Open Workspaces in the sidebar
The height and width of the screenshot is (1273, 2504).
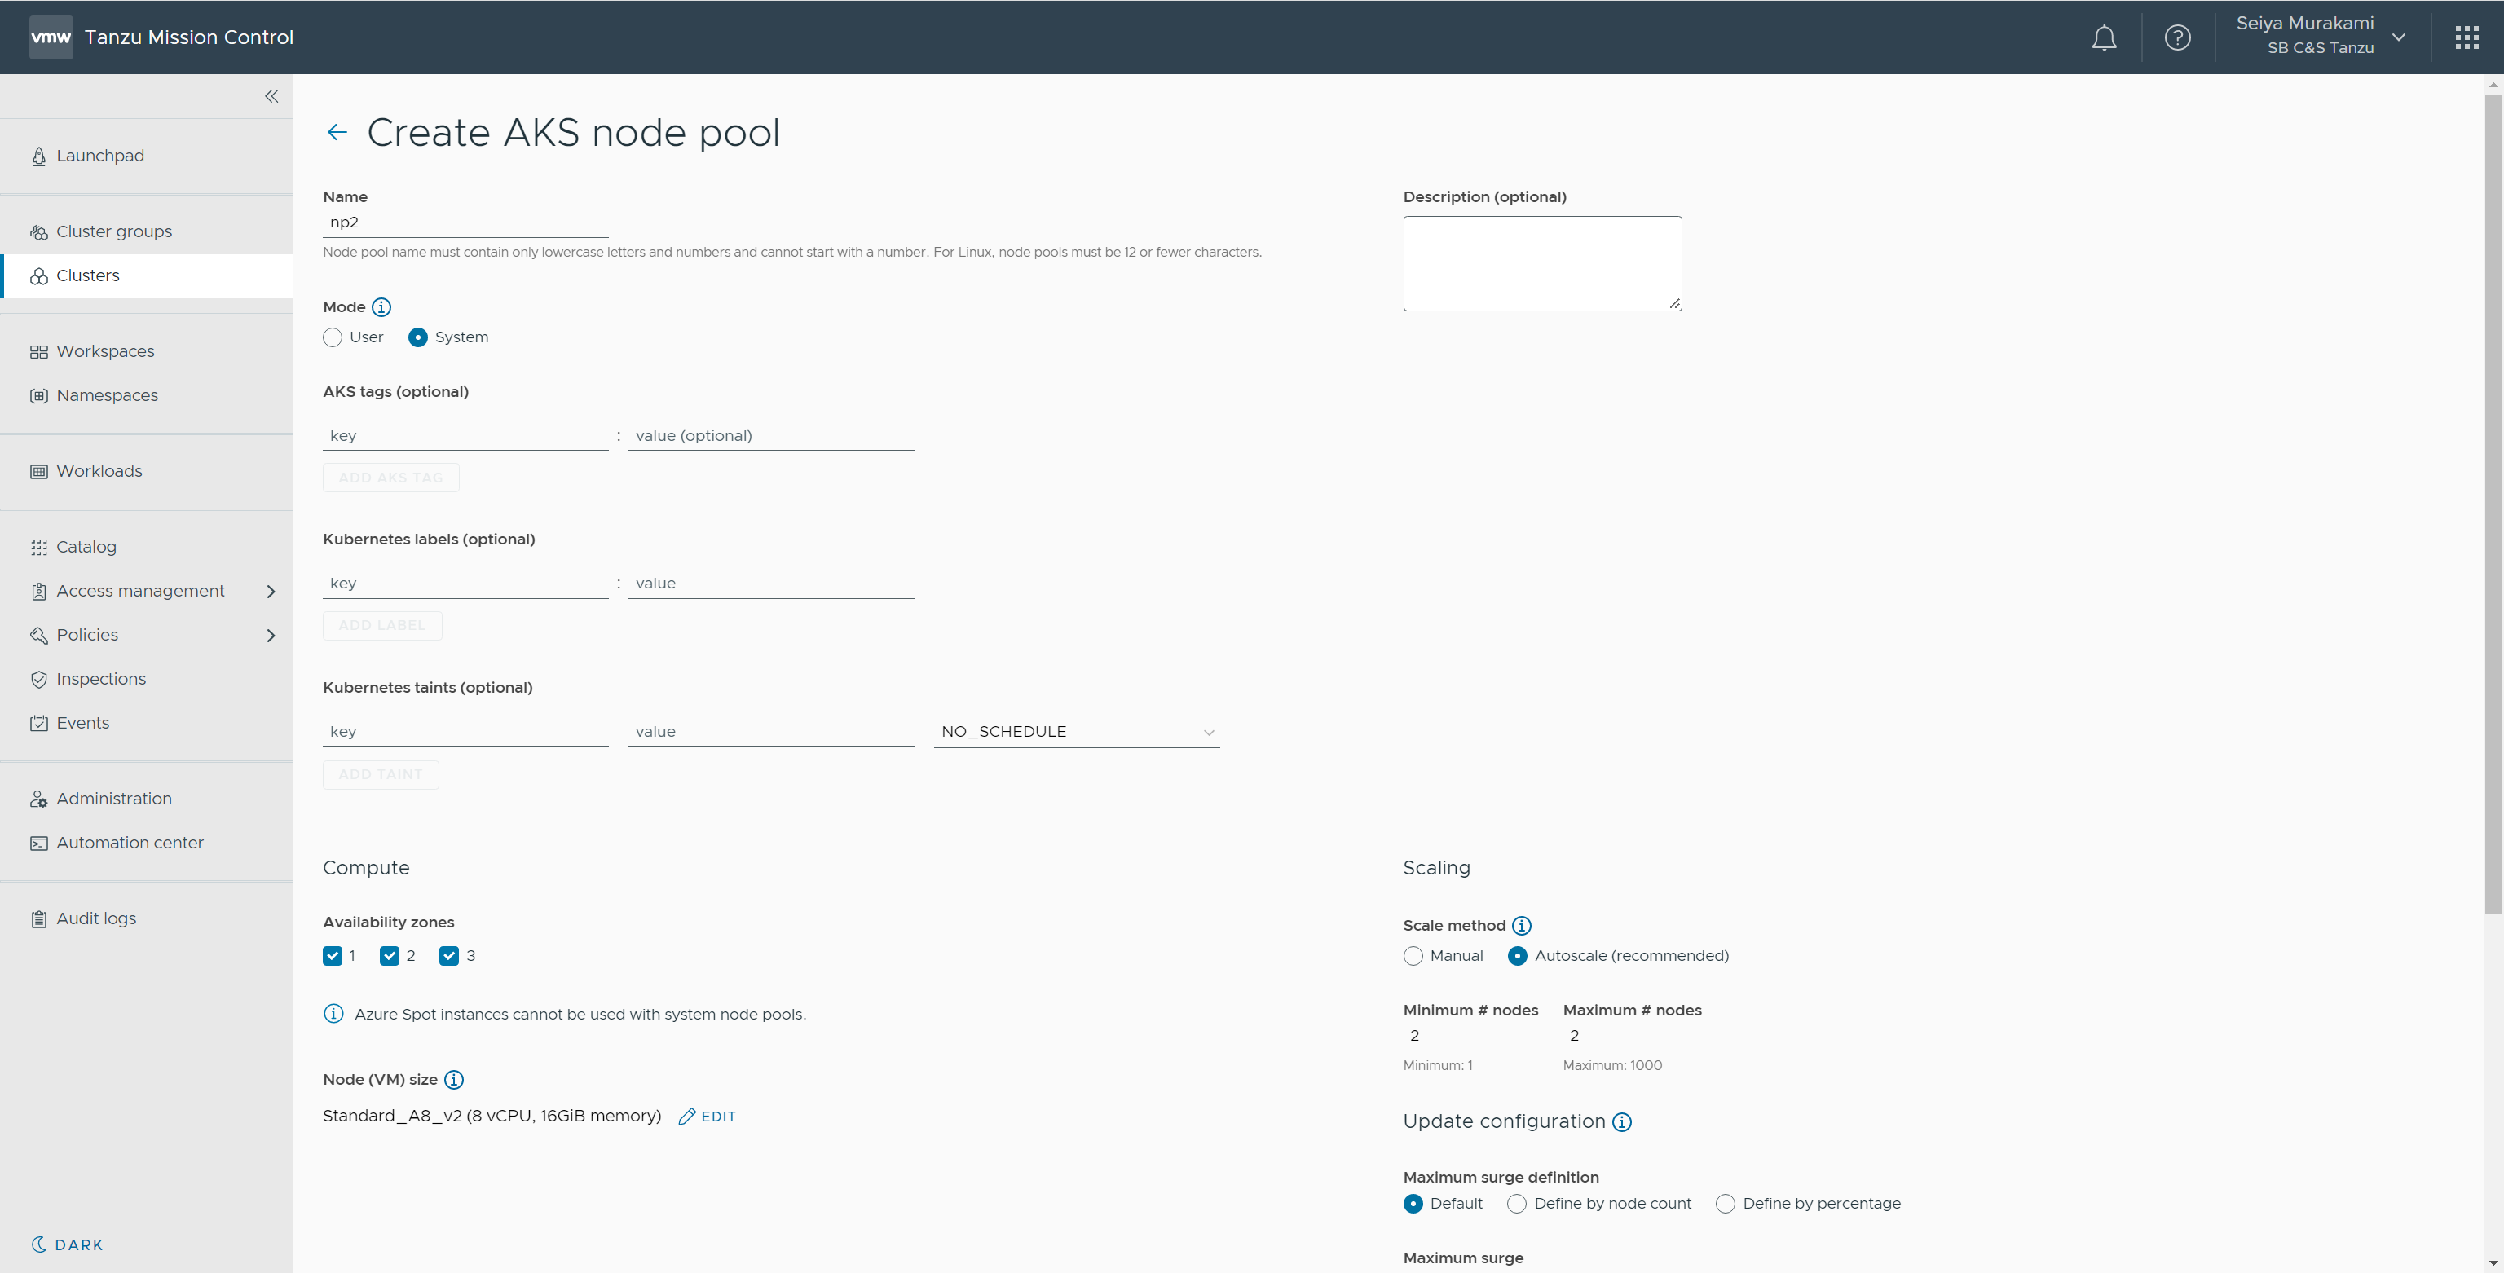(x=105, y=350)
